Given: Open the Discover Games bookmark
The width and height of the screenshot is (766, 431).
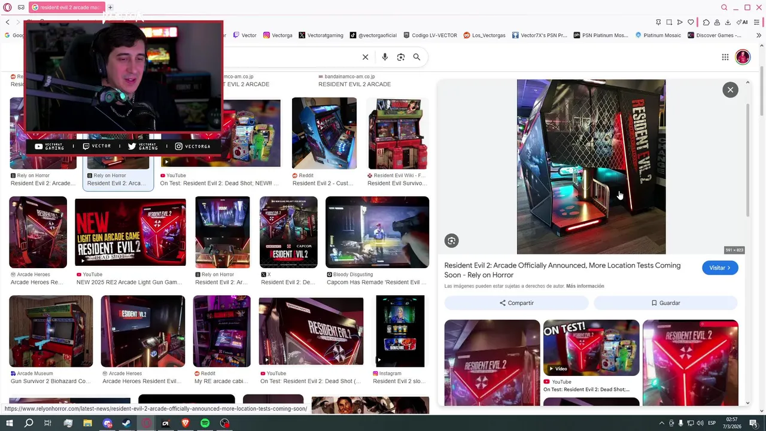Looking at the screenshot, I should pos(715,35).
